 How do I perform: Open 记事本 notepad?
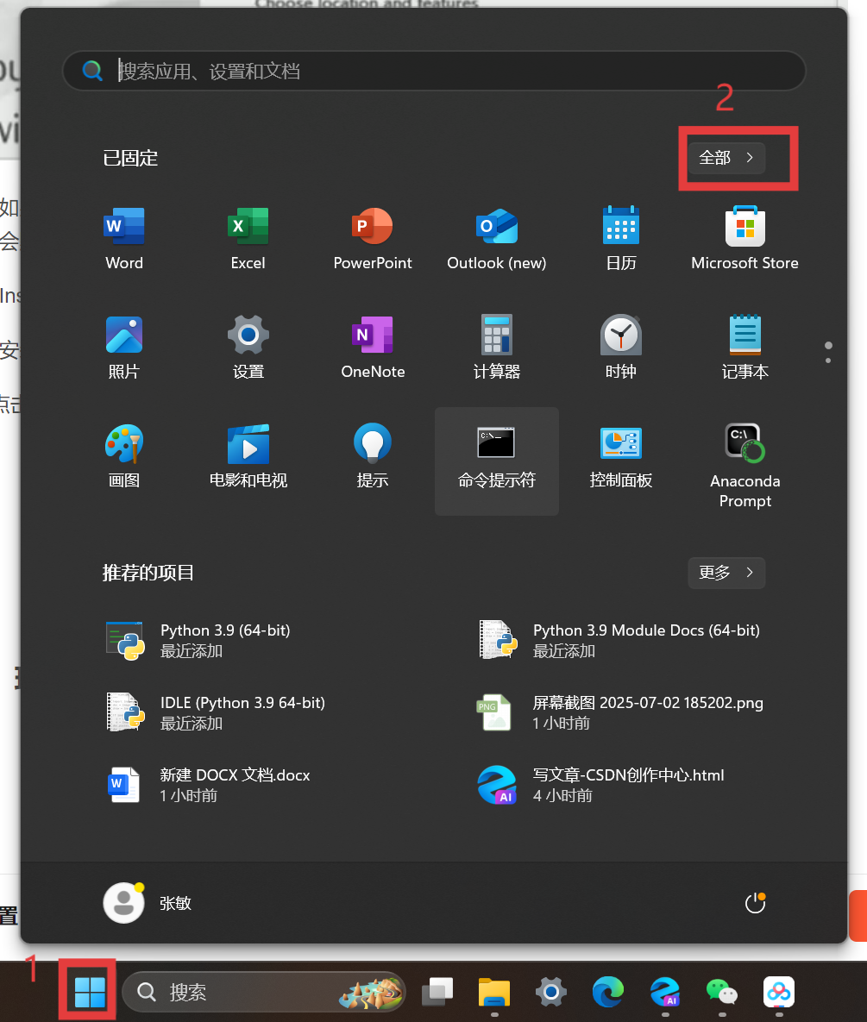coord(744,348)
